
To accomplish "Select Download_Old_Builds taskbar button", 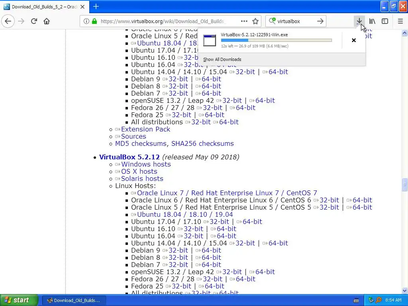I will point(74,300).
